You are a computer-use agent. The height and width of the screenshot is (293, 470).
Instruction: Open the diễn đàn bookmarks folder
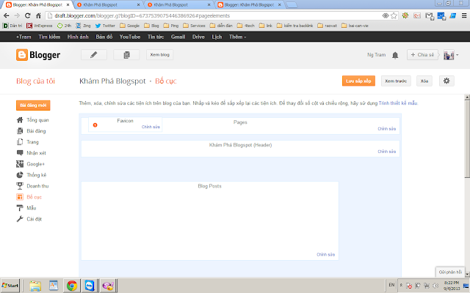pos(221,26)
